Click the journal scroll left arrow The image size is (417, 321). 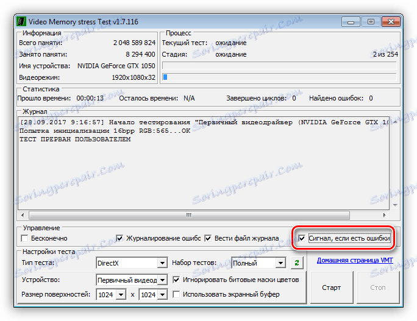[x=23, y=215]
